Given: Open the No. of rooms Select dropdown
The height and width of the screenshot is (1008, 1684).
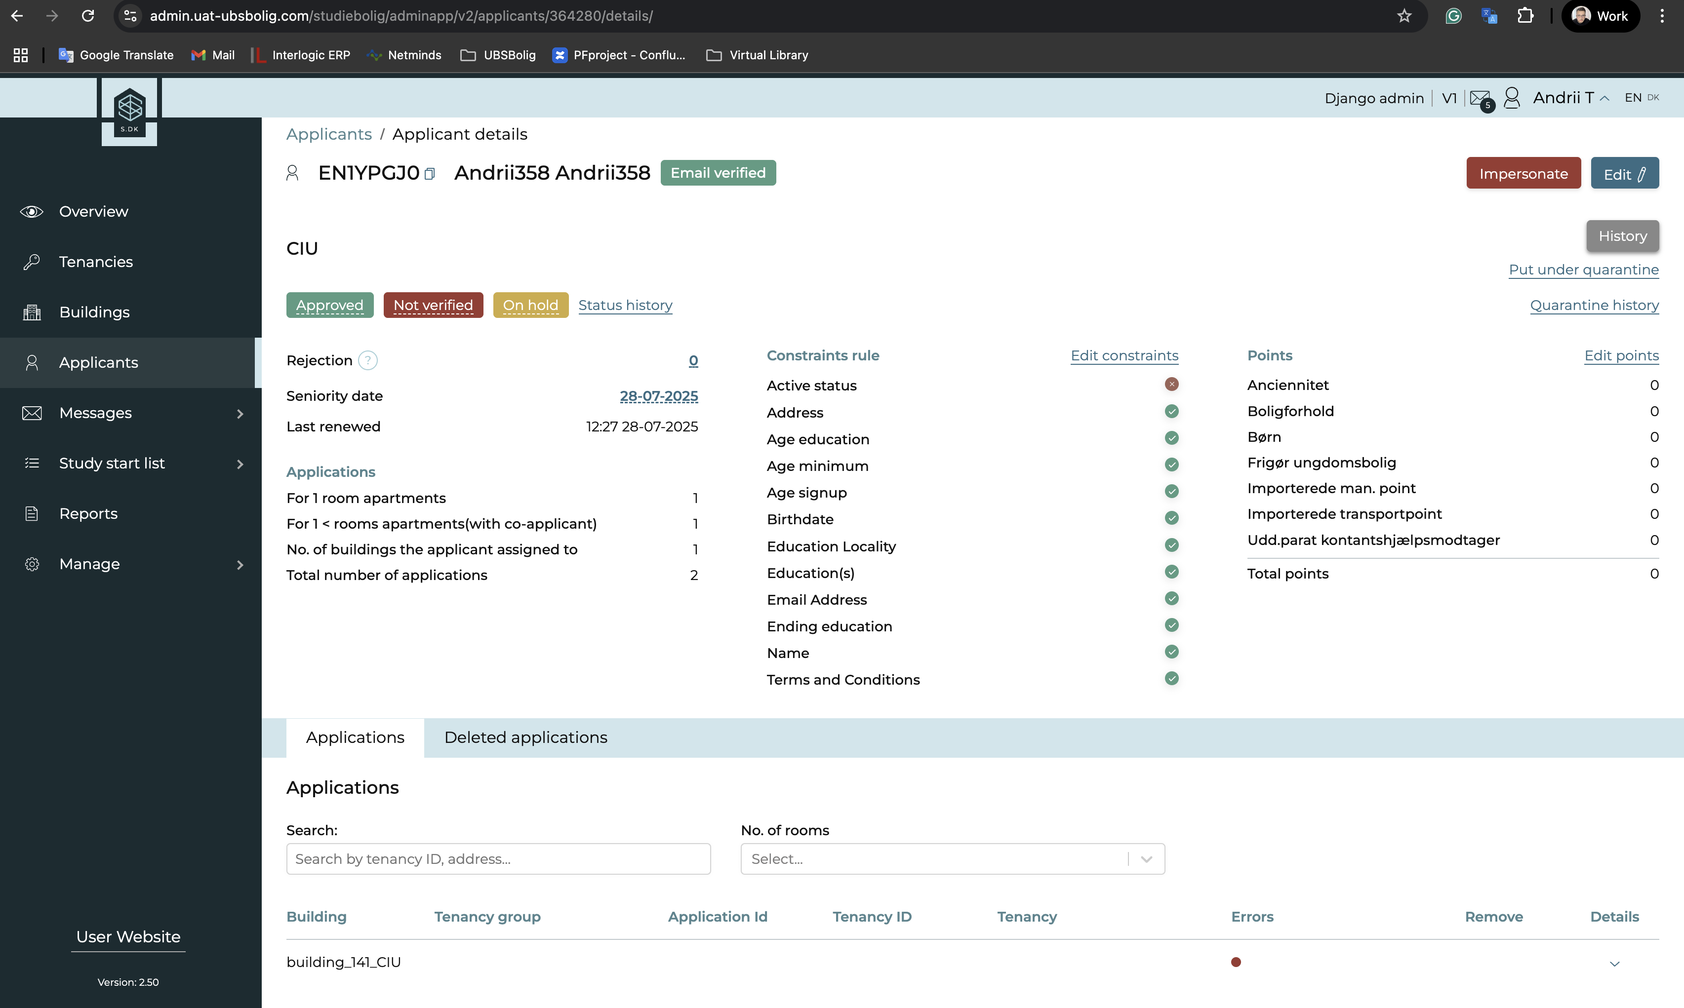Looking at the screenshot, I should point(953,859).
